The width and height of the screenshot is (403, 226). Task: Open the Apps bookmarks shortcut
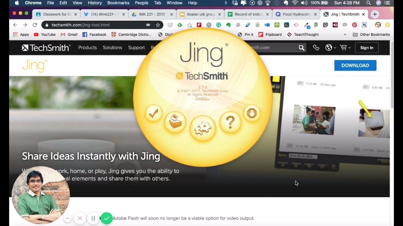tap(21, 35)
